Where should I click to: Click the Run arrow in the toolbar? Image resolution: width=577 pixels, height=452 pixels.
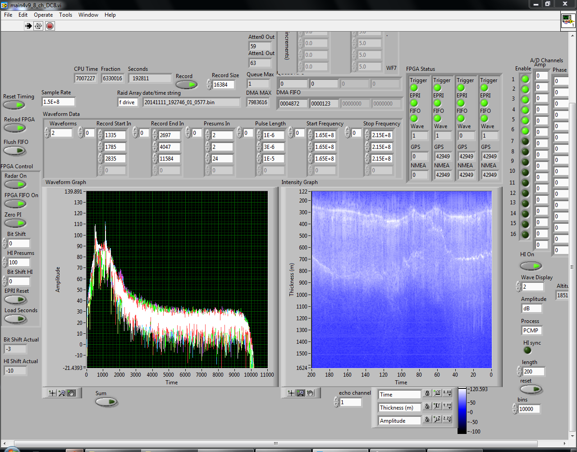pyautogui.click(x=28, y=26)
